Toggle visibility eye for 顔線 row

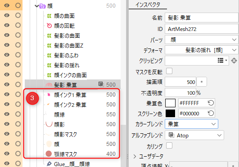(x=7, y=114)
